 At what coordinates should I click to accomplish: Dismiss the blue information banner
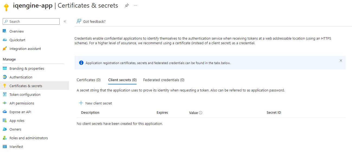click(x=341, y=61)
